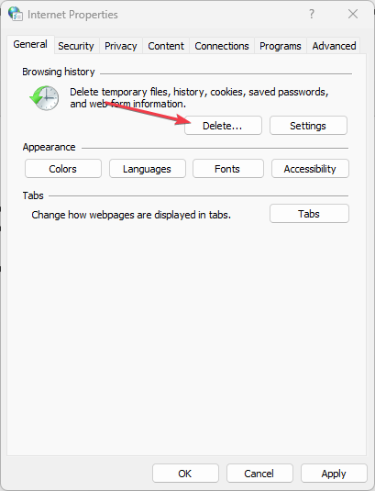Open browsing history Settings
Image resolution: width=375 pixels, height=491 pixels.
point(308,126)
